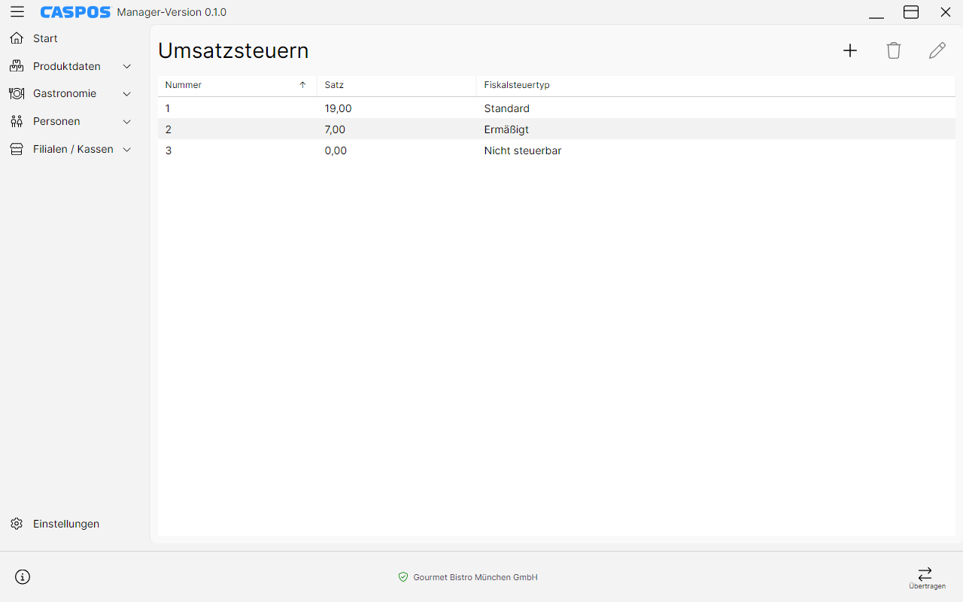Click the Übertragen transfer arrows icon
The image size is (963, 602).
click(x=925, y=573)
